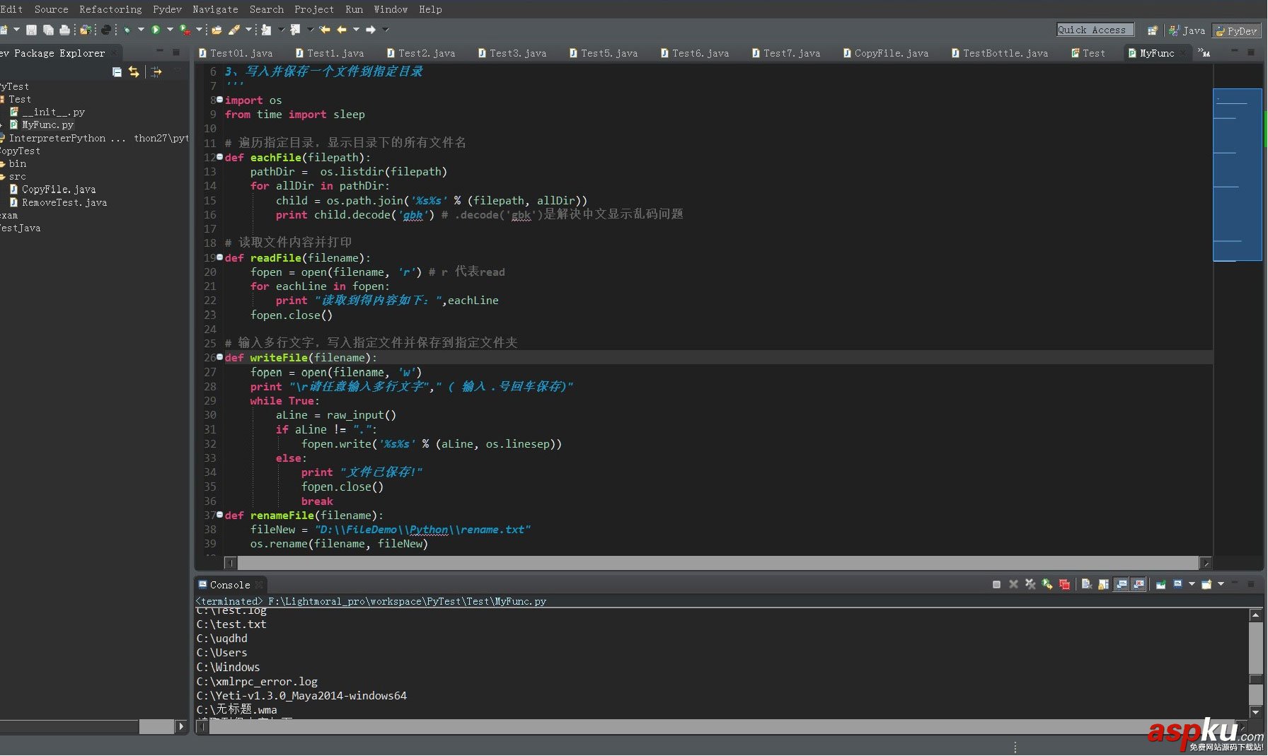Click Remove All Terminated Launches icon
This screenshot has width=1268, height=756.
coord(1030,584)
